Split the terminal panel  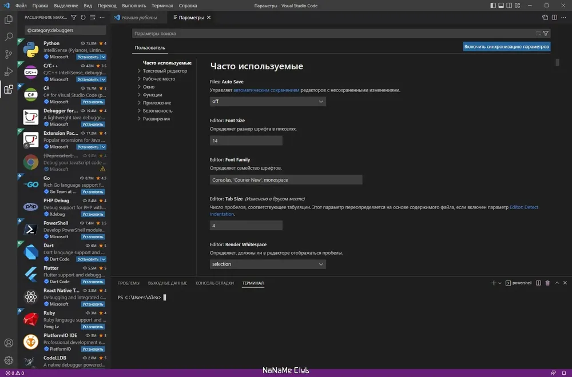coord(538,283)
